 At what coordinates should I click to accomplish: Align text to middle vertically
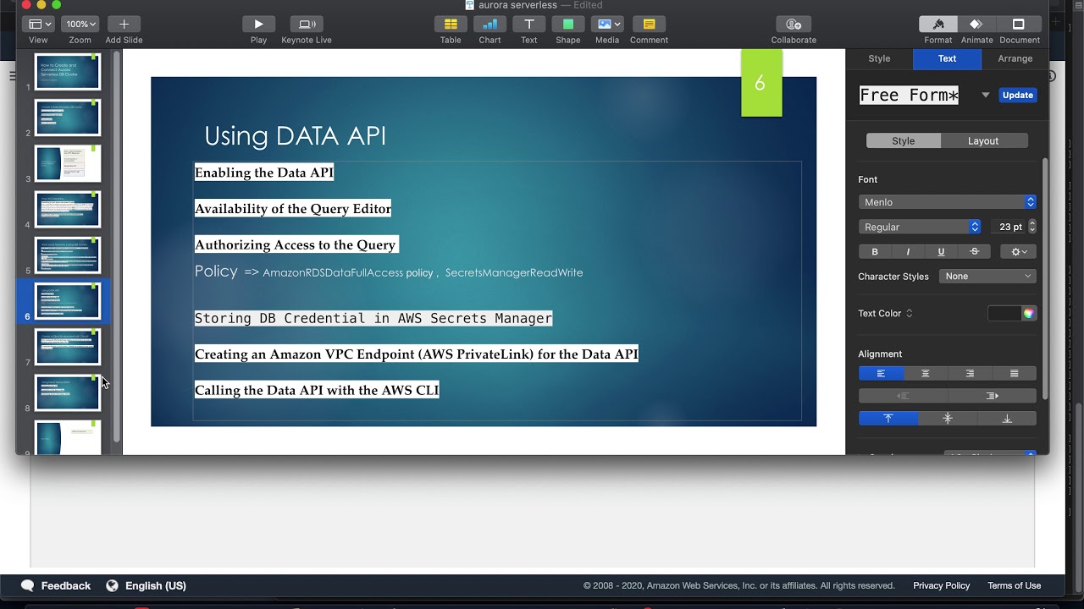pos(948,419)
